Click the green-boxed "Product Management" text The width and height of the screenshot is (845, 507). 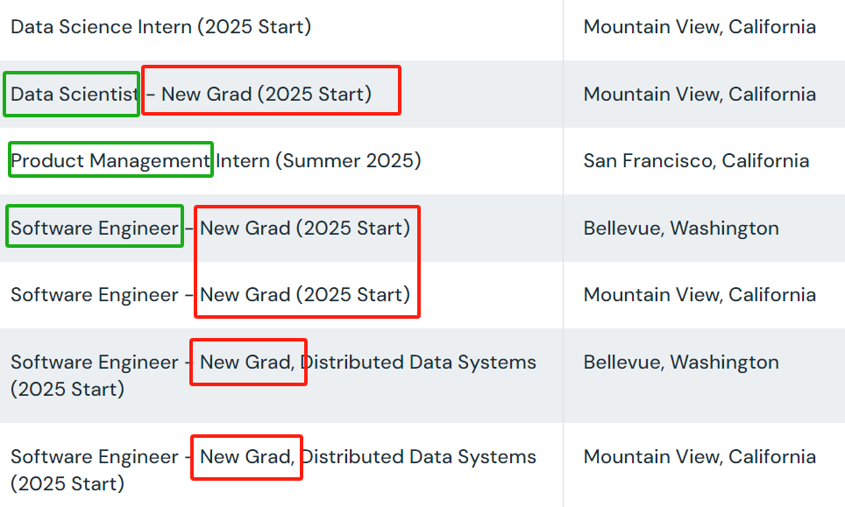[x=110, y=161]
